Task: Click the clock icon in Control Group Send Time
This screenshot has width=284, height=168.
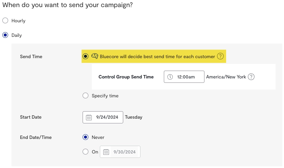Action: pos(170,77)
